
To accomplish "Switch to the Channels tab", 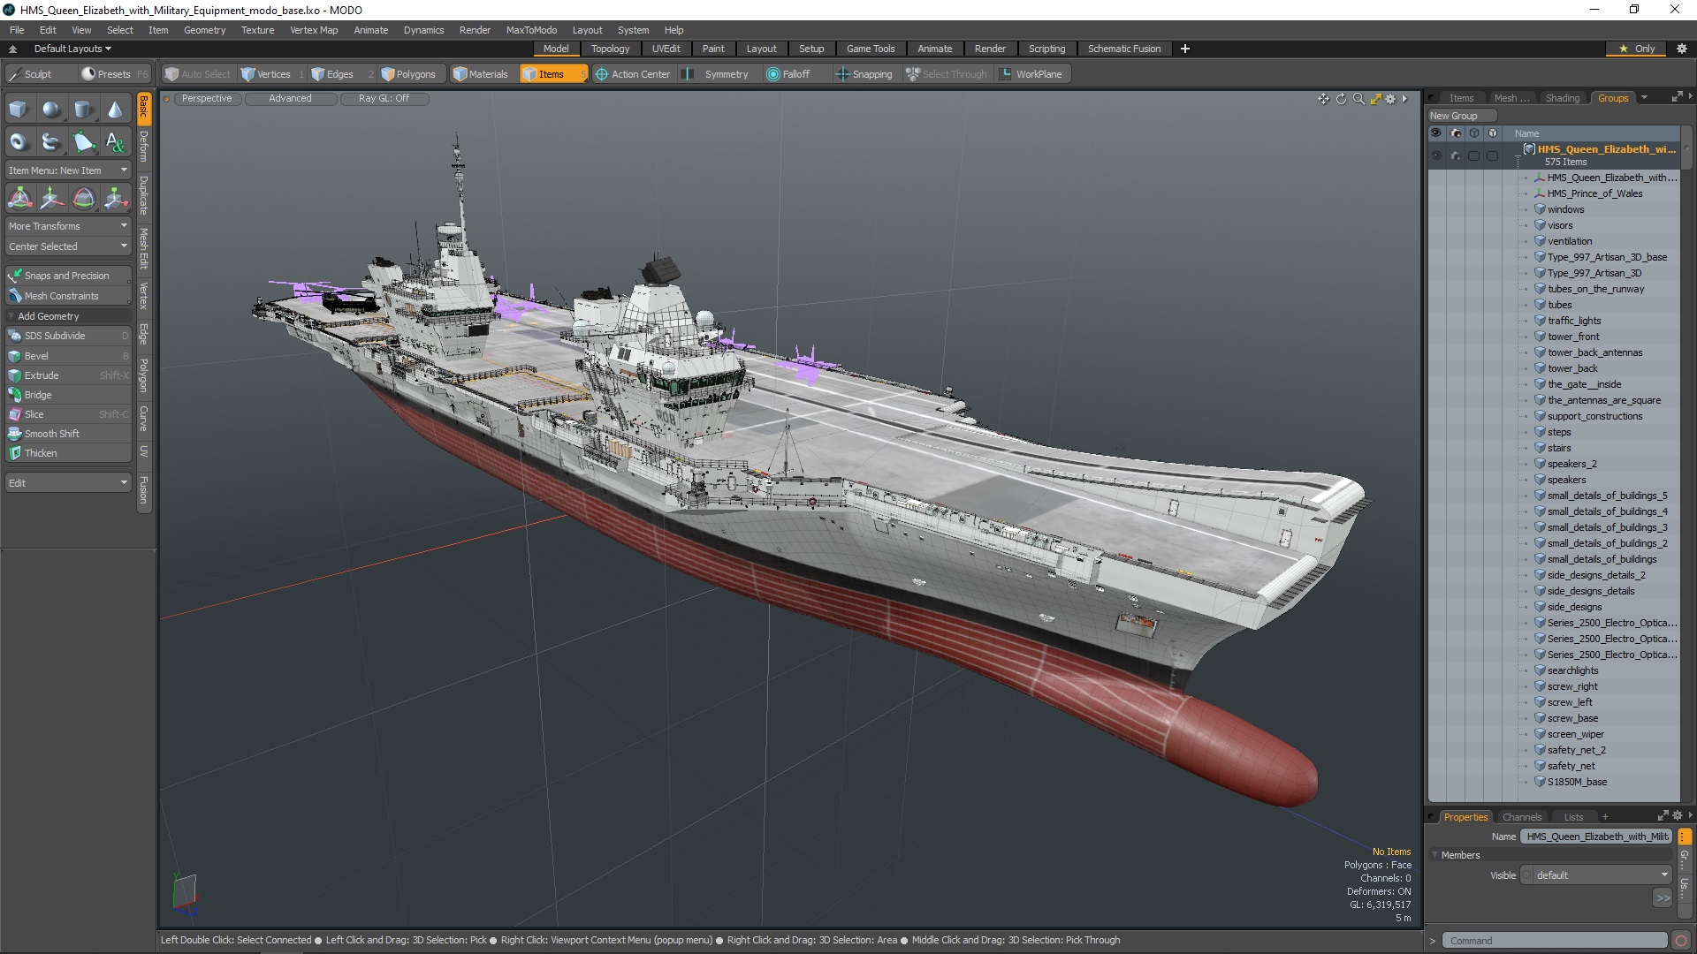I will (x=1521, y=817).
